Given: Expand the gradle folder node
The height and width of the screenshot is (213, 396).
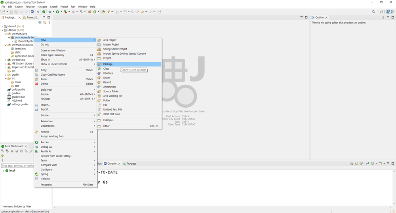Looking at the screenshot, I should point(6,75).
